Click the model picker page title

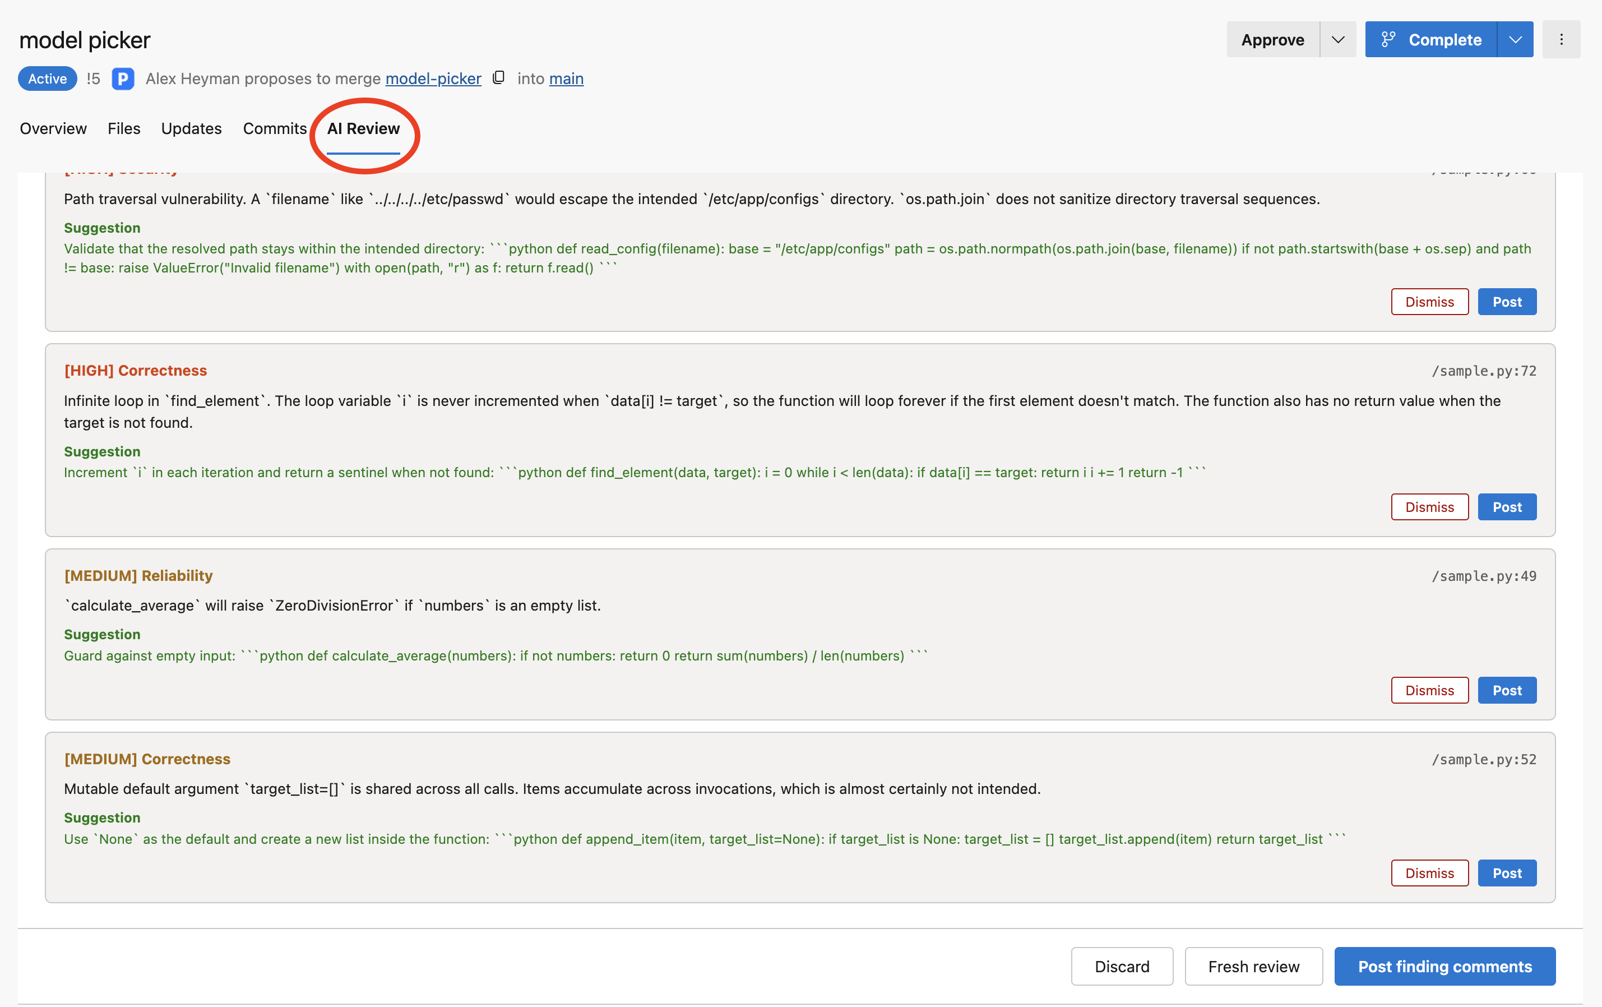85,40
